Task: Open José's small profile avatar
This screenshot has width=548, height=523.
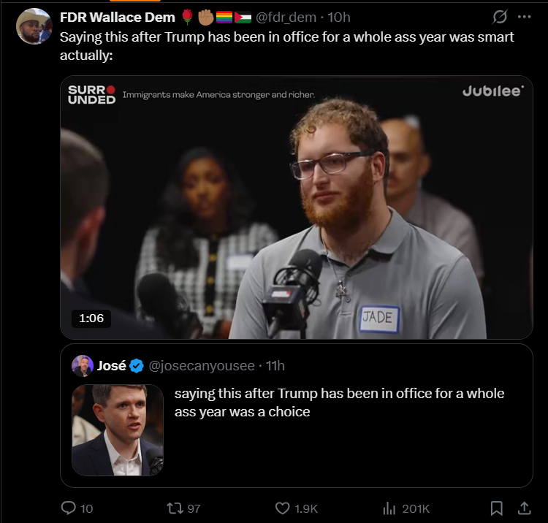Action: (x=83, y=366)
